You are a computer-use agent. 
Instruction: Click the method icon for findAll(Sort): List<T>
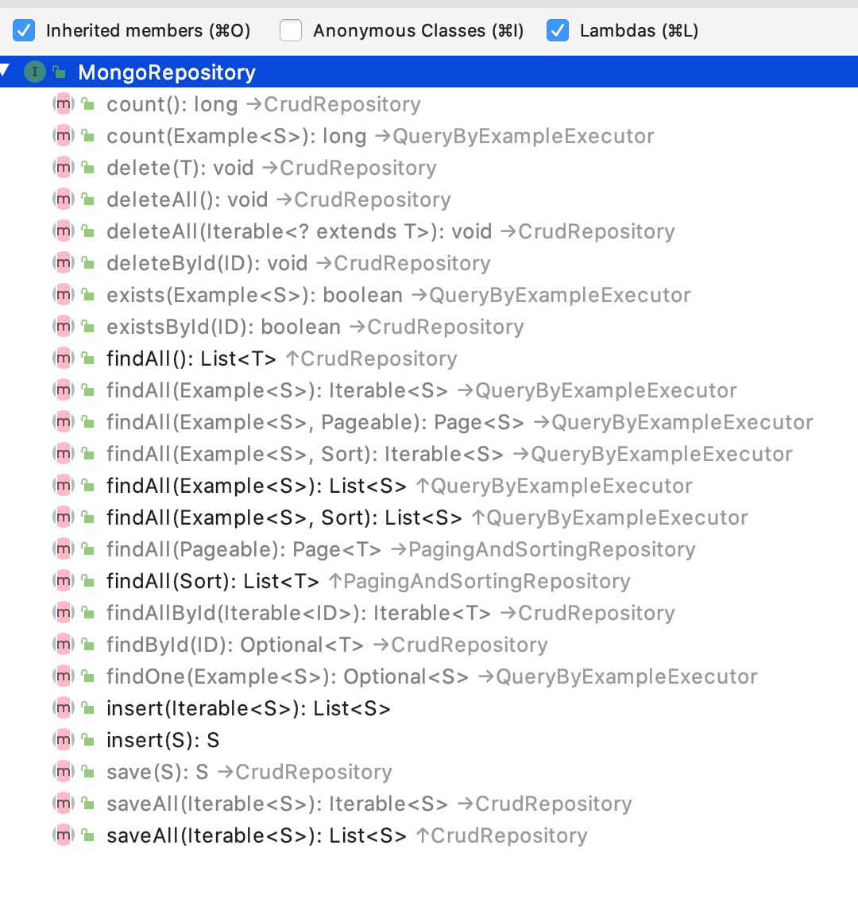[64, 581]
